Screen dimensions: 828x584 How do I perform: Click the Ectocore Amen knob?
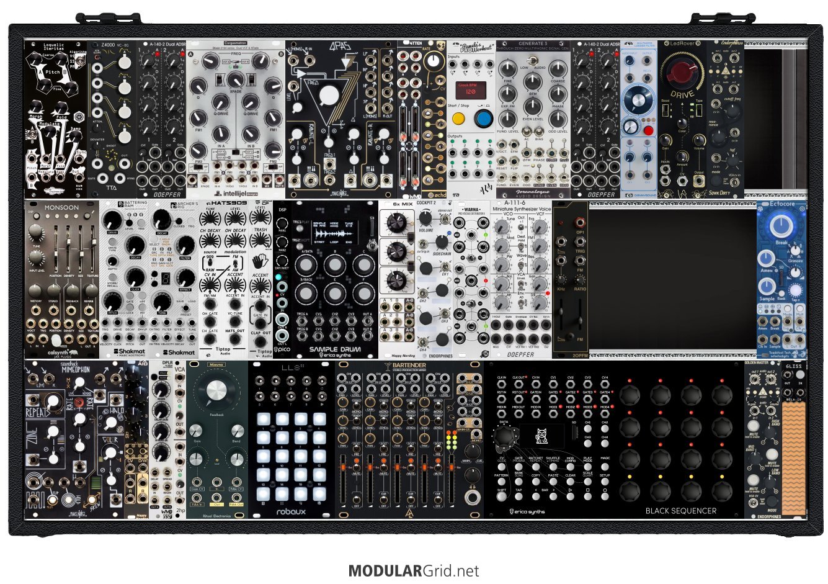click(765, 258)
